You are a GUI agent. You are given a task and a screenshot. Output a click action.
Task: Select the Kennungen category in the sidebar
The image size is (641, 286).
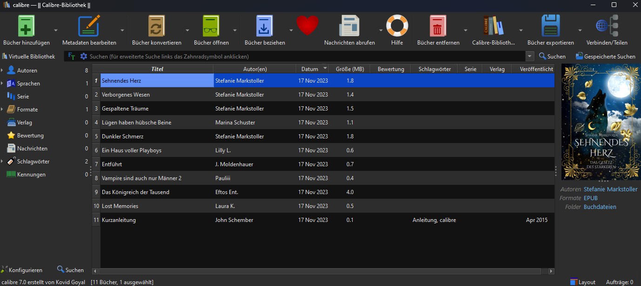31,175
